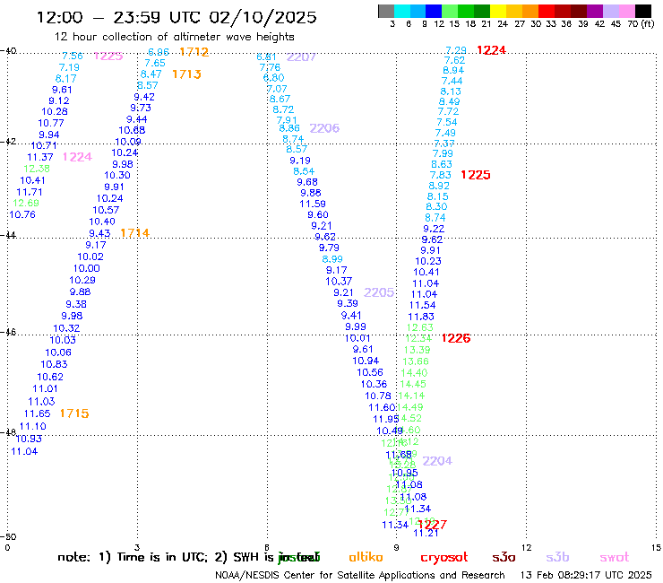
Task: Select the yellow swatch in the color scale
Action: (498, 11)
